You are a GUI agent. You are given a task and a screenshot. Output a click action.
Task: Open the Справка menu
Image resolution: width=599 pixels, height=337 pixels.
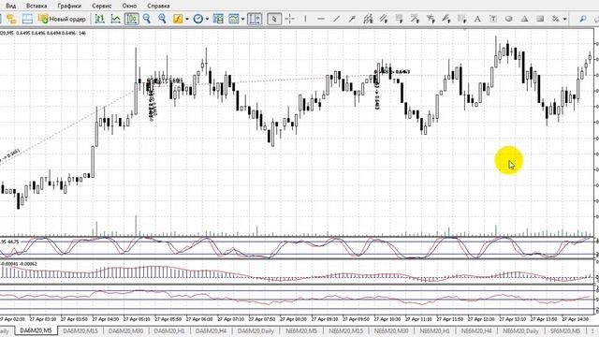(x=158, y=6)
